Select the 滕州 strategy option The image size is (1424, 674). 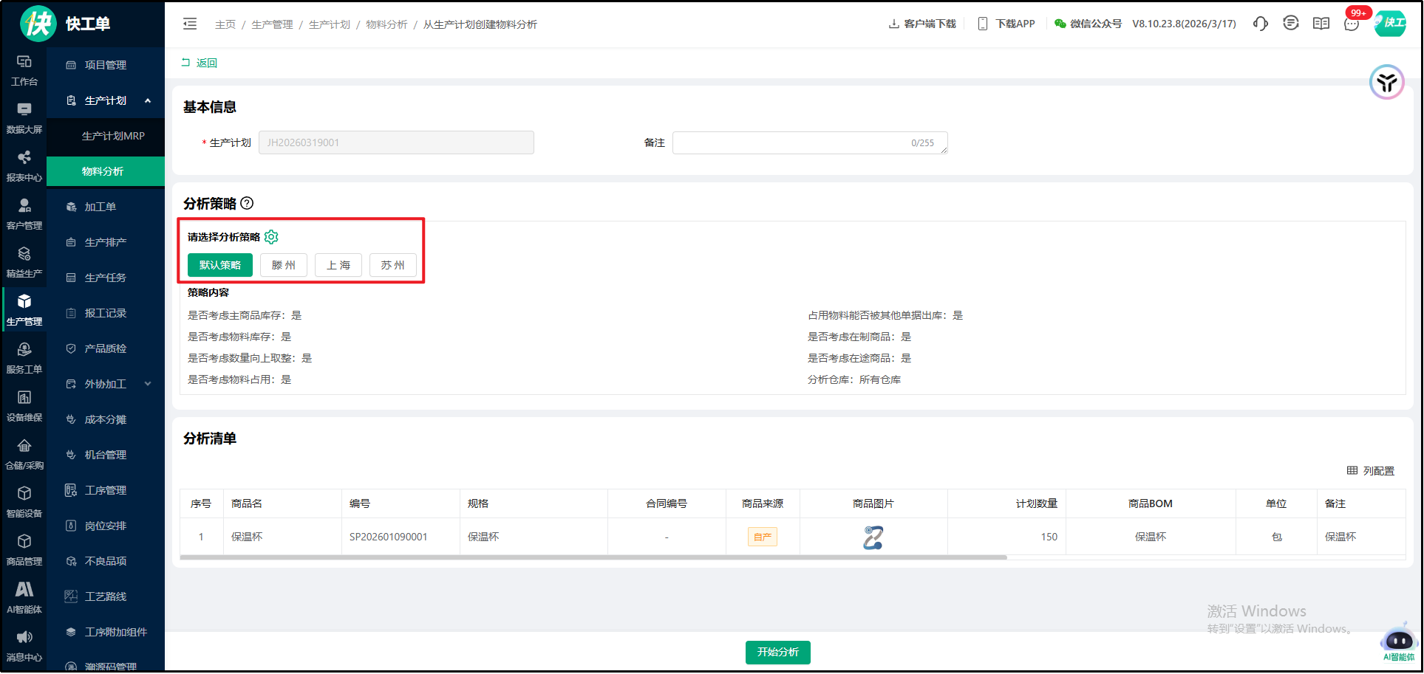click(283, 265)
